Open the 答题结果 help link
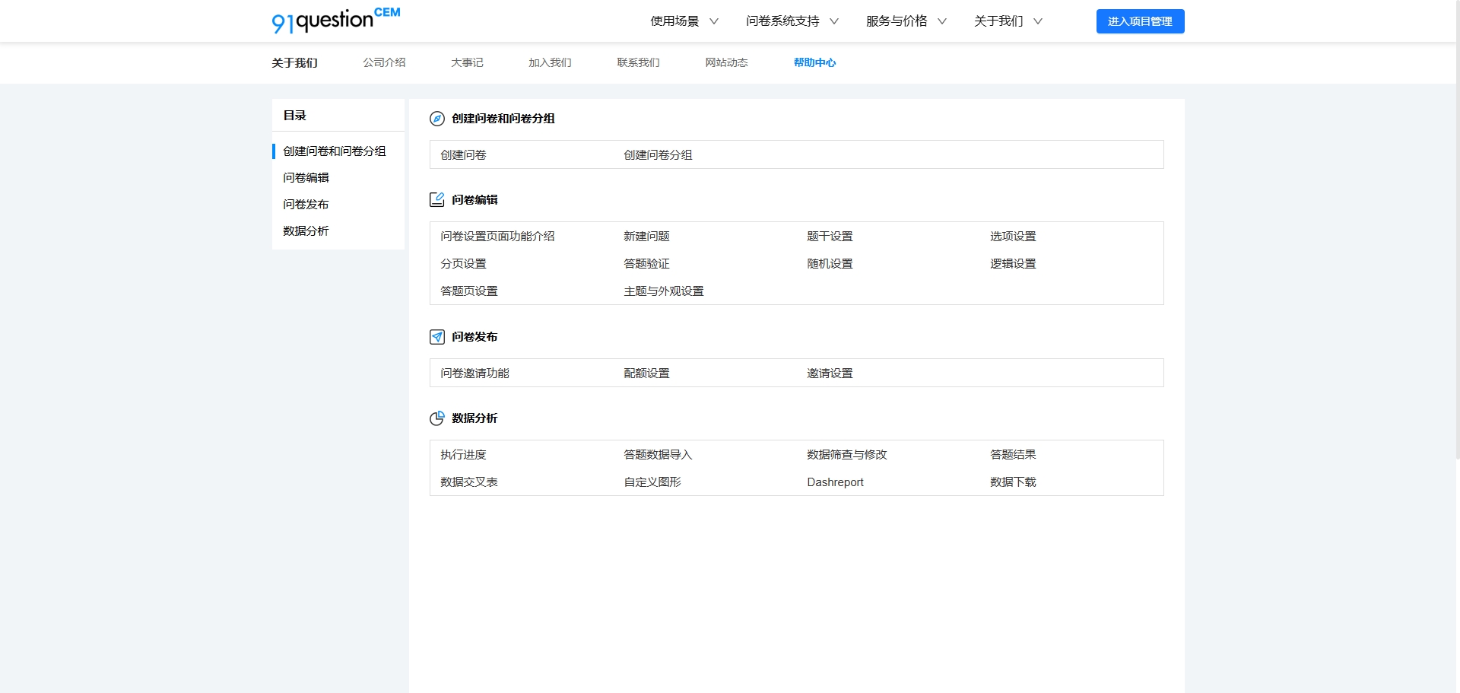Viewport: 1460px width, 693px height. [1013, 455]
